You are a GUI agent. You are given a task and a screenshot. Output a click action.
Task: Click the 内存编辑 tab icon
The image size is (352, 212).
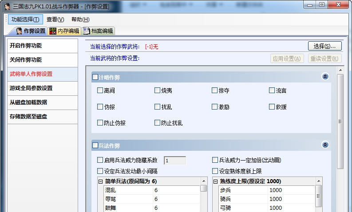[53, 31]
